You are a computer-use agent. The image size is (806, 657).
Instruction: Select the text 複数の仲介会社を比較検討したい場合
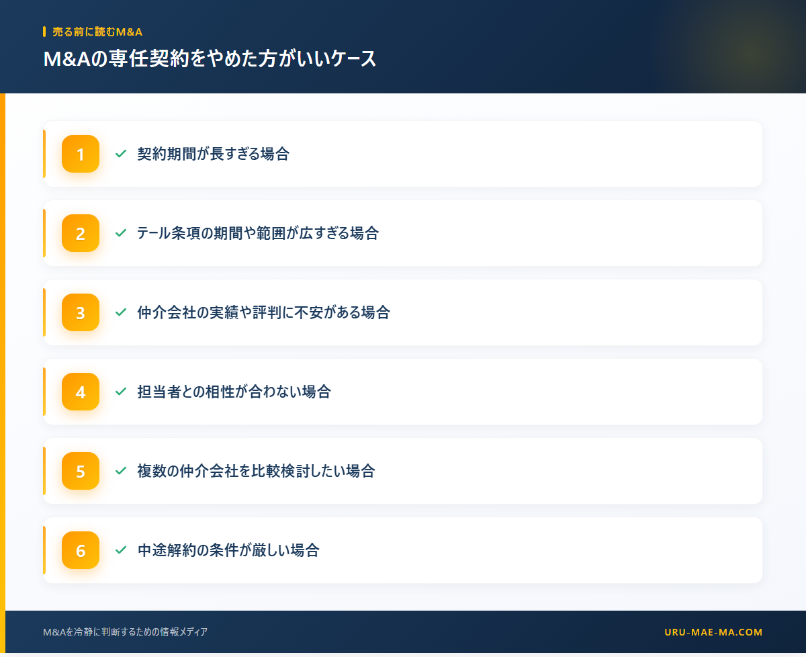tap(256, 471)
